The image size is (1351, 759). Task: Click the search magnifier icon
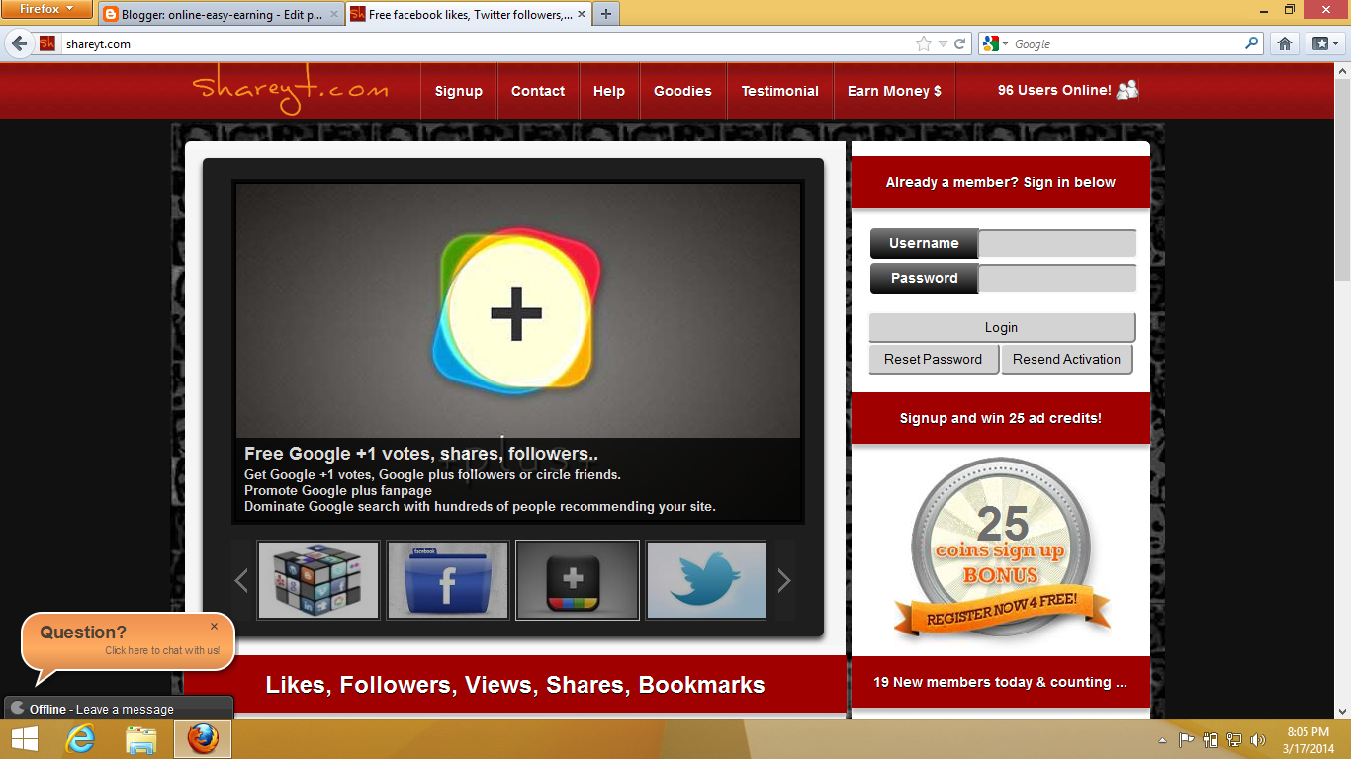tap(1252, 43)
